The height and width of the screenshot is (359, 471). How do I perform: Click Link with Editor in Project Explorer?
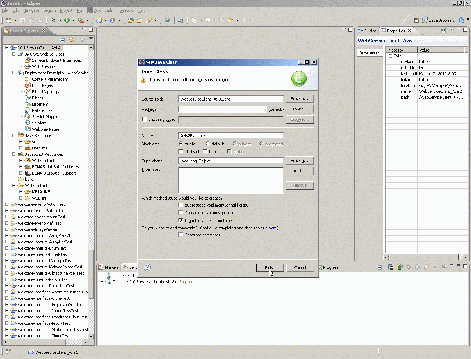pyautogui.click(x=71, y=40)
